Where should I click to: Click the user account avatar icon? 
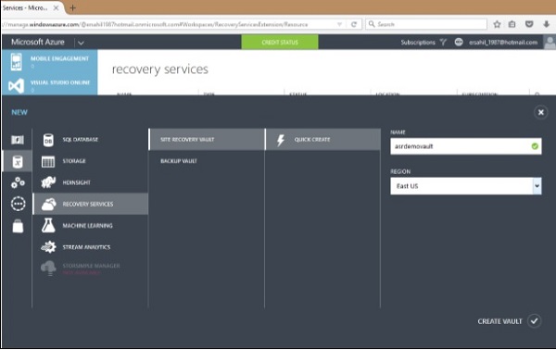(550, 43)
